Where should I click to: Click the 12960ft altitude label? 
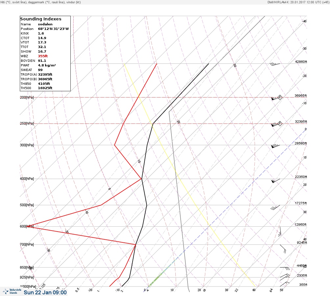click(300, 225)
